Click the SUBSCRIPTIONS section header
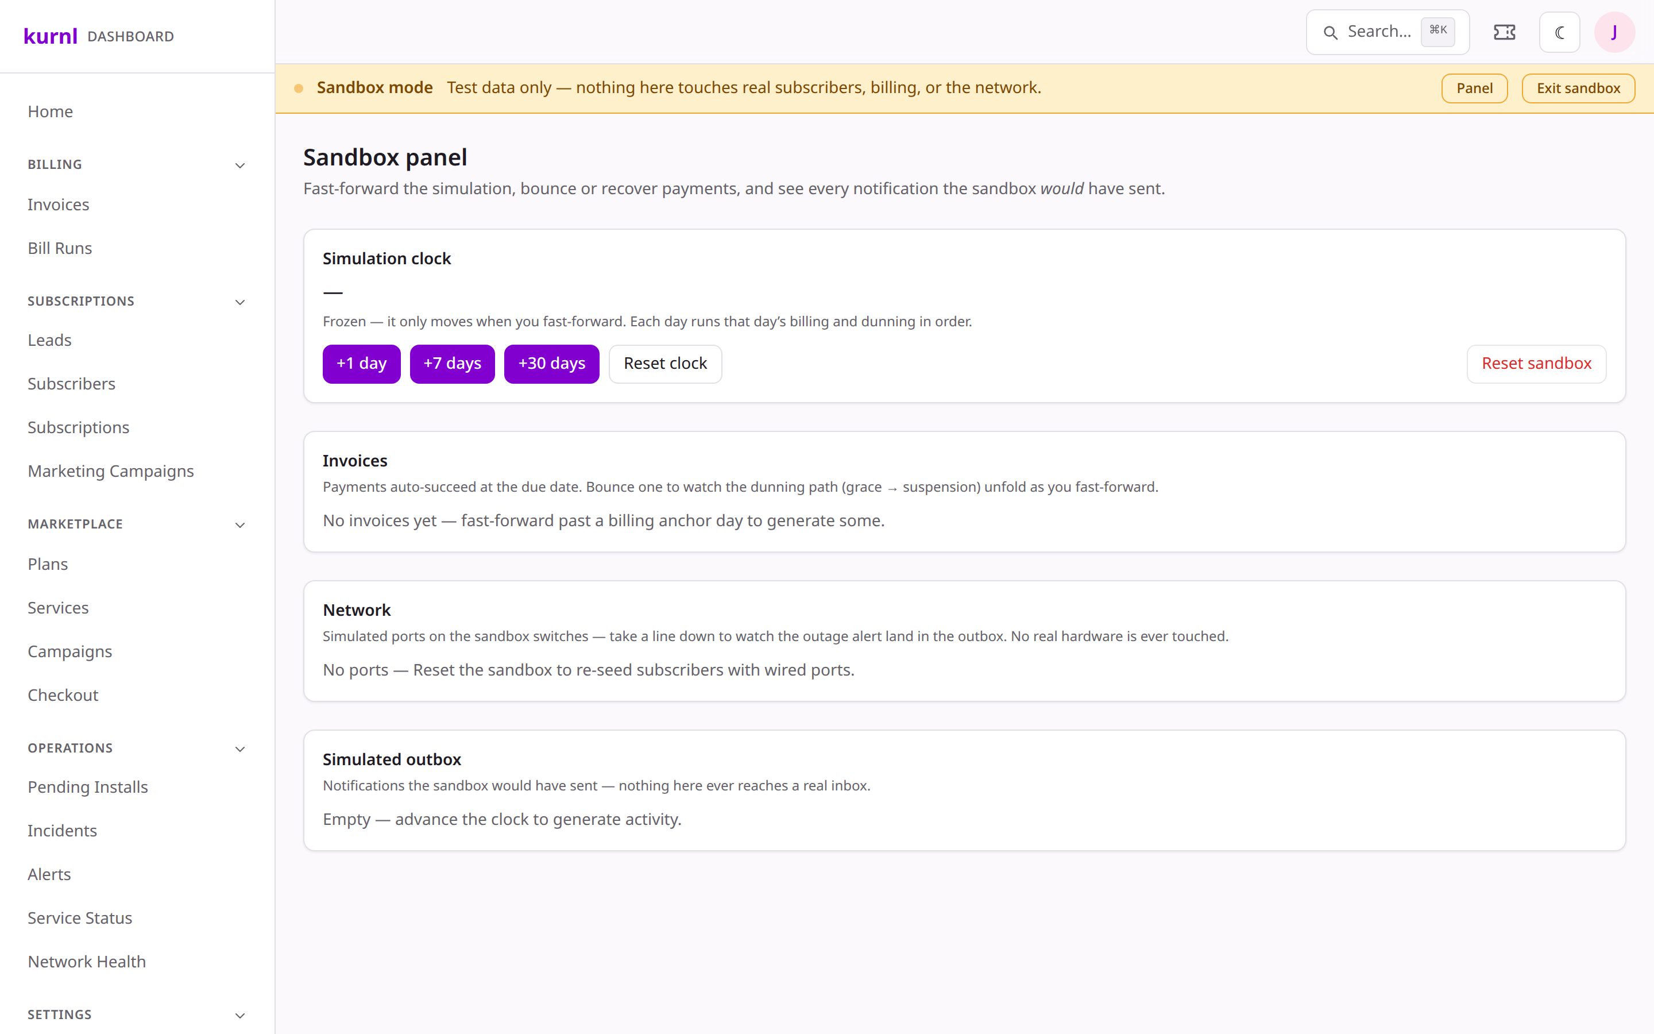The image size is (1654, 1034). point(80,302)
